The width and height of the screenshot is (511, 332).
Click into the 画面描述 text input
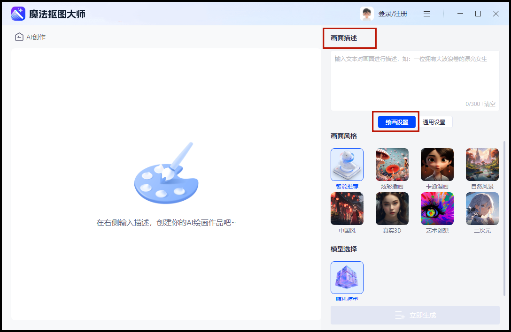[x=415, y=77]
